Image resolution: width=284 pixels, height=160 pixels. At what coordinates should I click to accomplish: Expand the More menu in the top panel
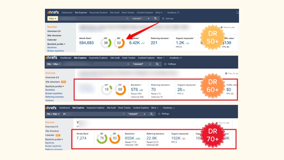click(159, 12)
